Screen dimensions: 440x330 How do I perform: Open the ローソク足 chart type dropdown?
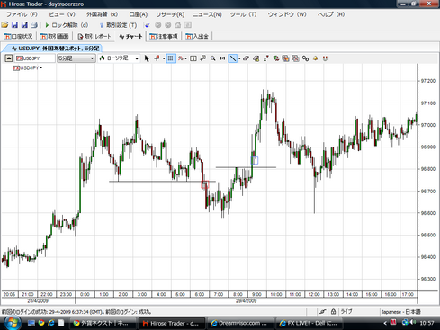coord(119,58)
